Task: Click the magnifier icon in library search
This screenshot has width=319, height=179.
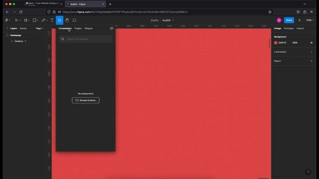Action: [63, 39]
